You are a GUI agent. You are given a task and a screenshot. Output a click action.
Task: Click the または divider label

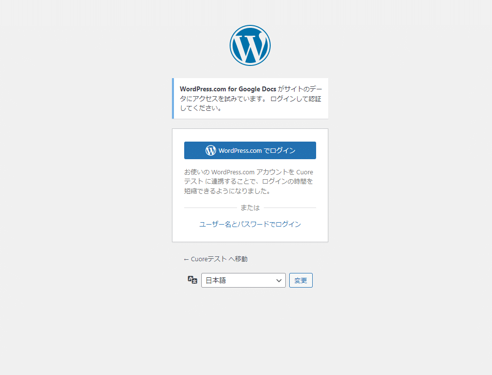coord(250,208)
